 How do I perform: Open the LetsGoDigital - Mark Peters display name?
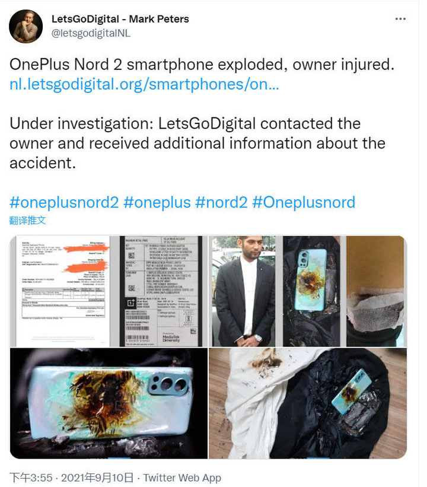[120, 19]
